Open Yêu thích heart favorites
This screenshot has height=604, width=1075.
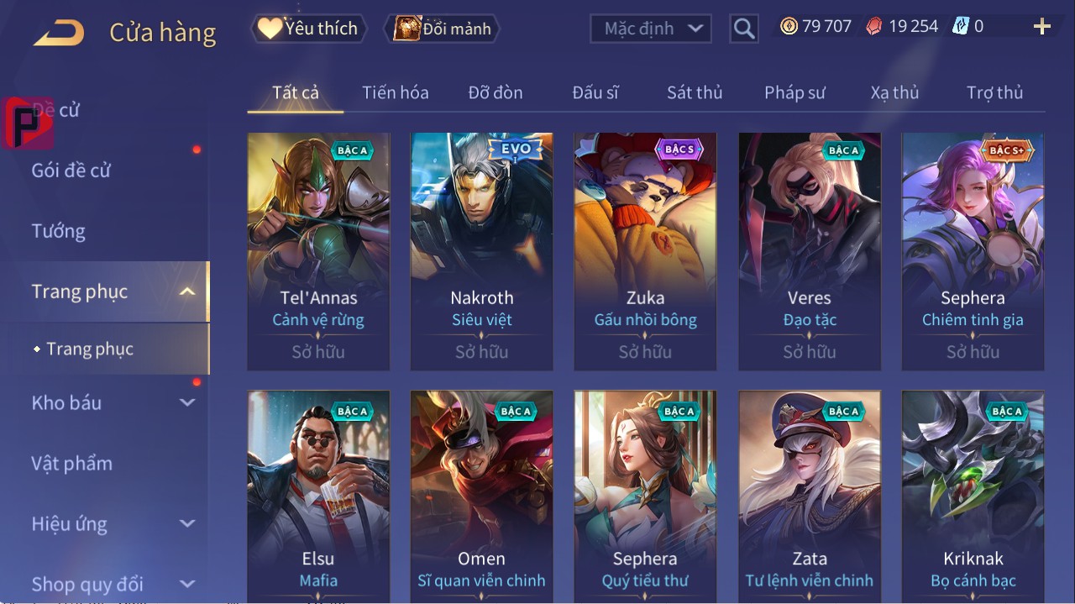click(309, 29)
